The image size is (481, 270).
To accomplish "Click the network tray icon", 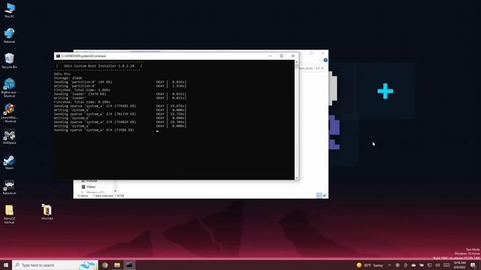I will 429,265.
